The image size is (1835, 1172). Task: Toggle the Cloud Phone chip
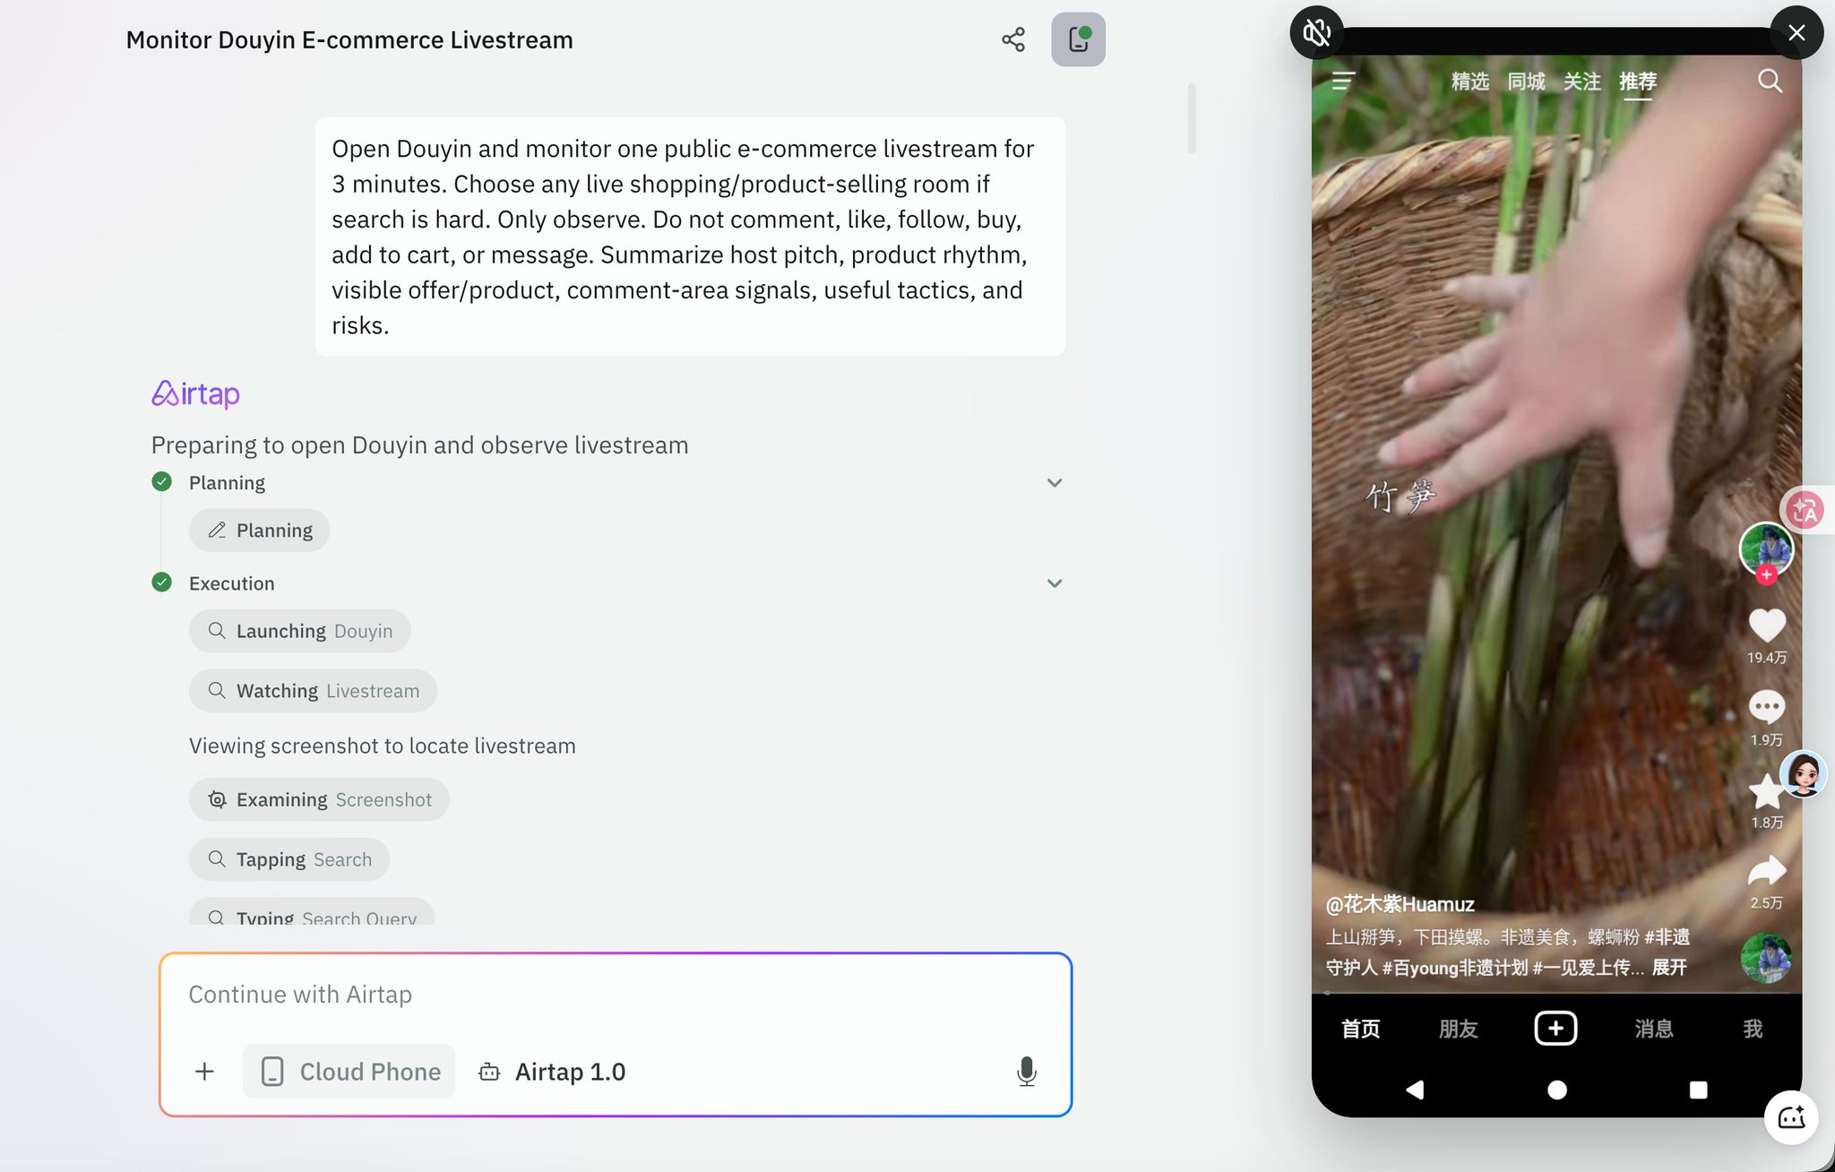[x=349, y=1072]
